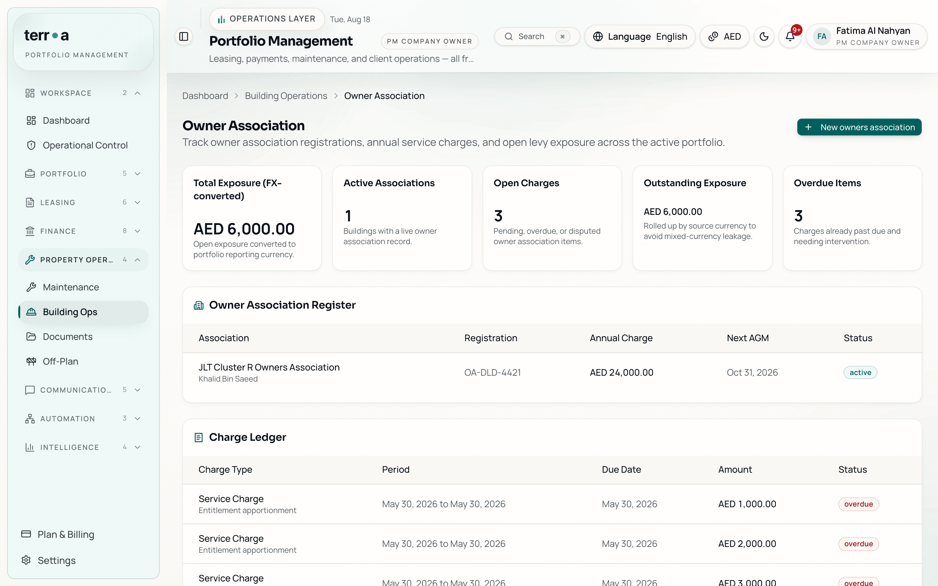Click the PM Company Owner badge beside title
938x586 pixels.
click(x=430, y=41)
